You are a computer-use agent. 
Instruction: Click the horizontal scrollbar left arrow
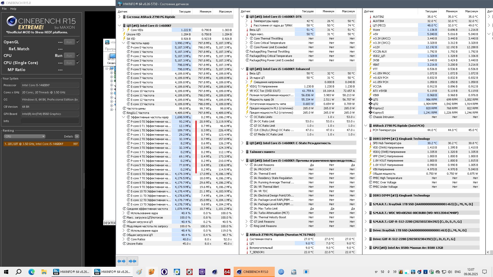click(488, 252)
